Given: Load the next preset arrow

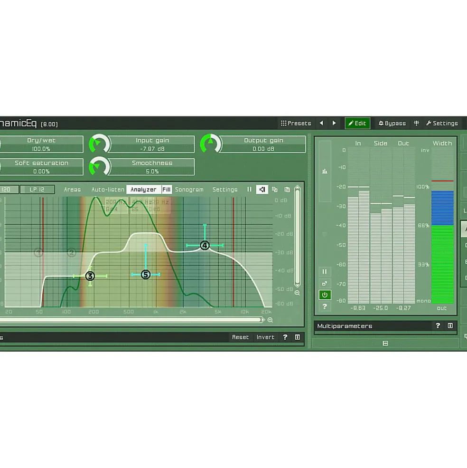Looking at the screenshot, I should 334,123.
